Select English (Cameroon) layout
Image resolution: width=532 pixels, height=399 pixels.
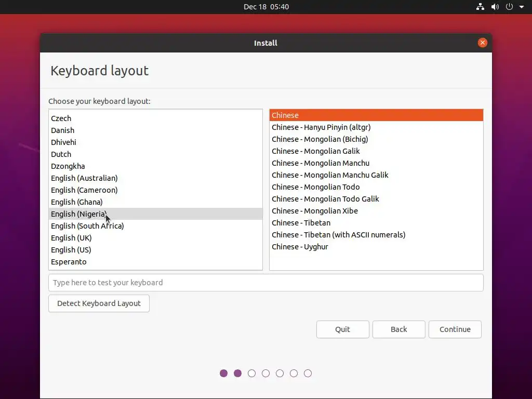(155, 190)
